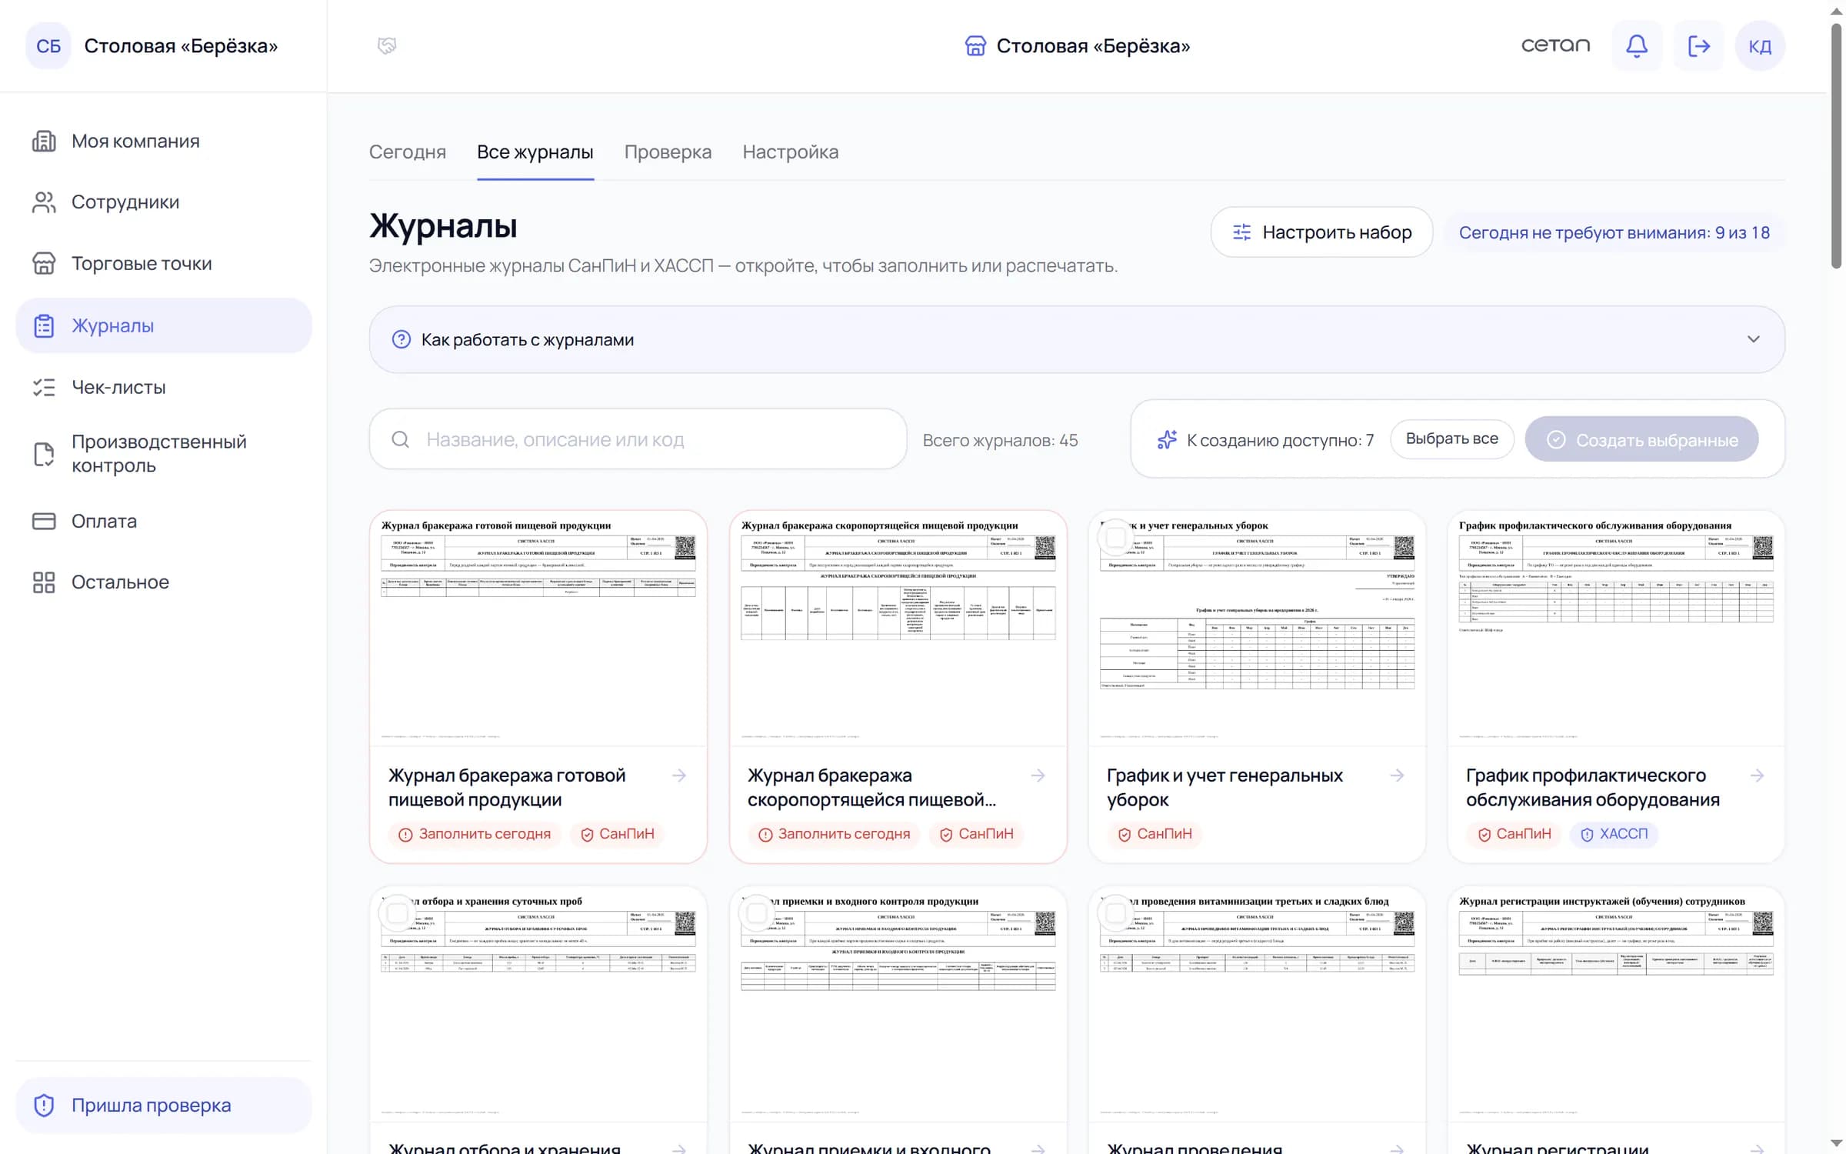Click the сетап logo in the header
The height and width of the screenshot is (1154, 1846).
click(x=1555, y=45)
